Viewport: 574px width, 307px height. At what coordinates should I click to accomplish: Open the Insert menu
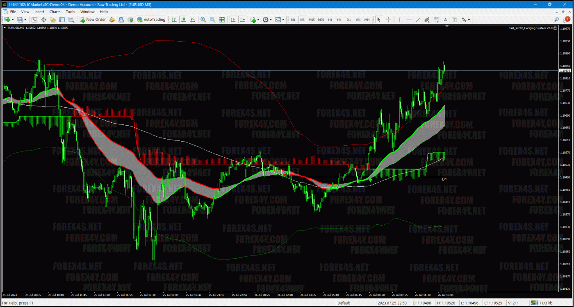click(39, 12)
